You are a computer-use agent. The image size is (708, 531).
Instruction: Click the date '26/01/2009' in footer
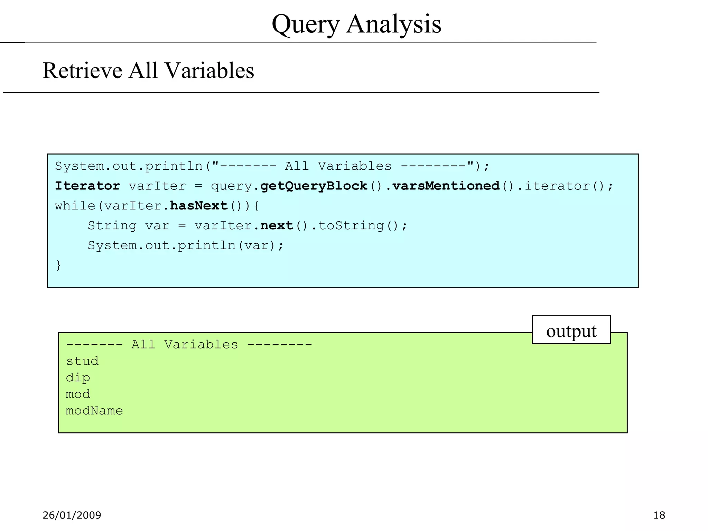[x=72, y=515]
